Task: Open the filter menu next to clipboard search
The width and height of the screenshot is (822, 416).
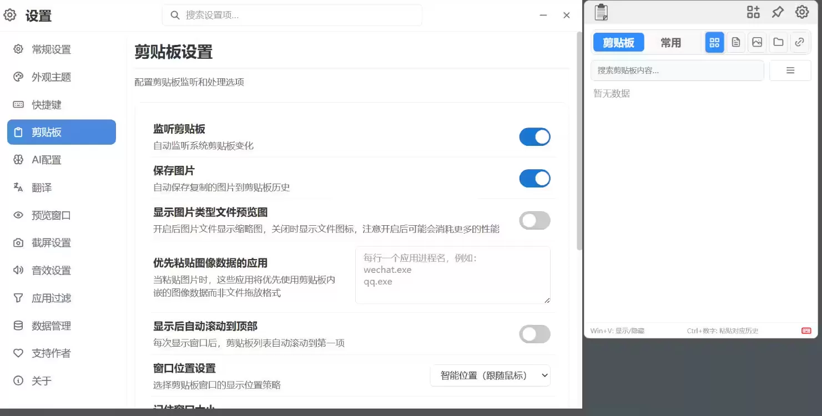Action: [x=790, y=70]
